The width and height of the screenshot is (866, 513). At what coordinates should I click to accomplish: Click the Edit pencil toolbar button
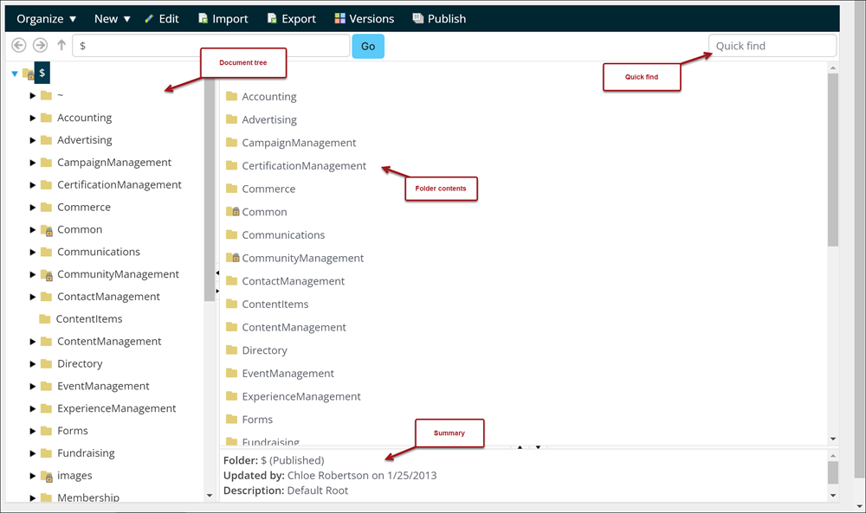click(162, 18)
